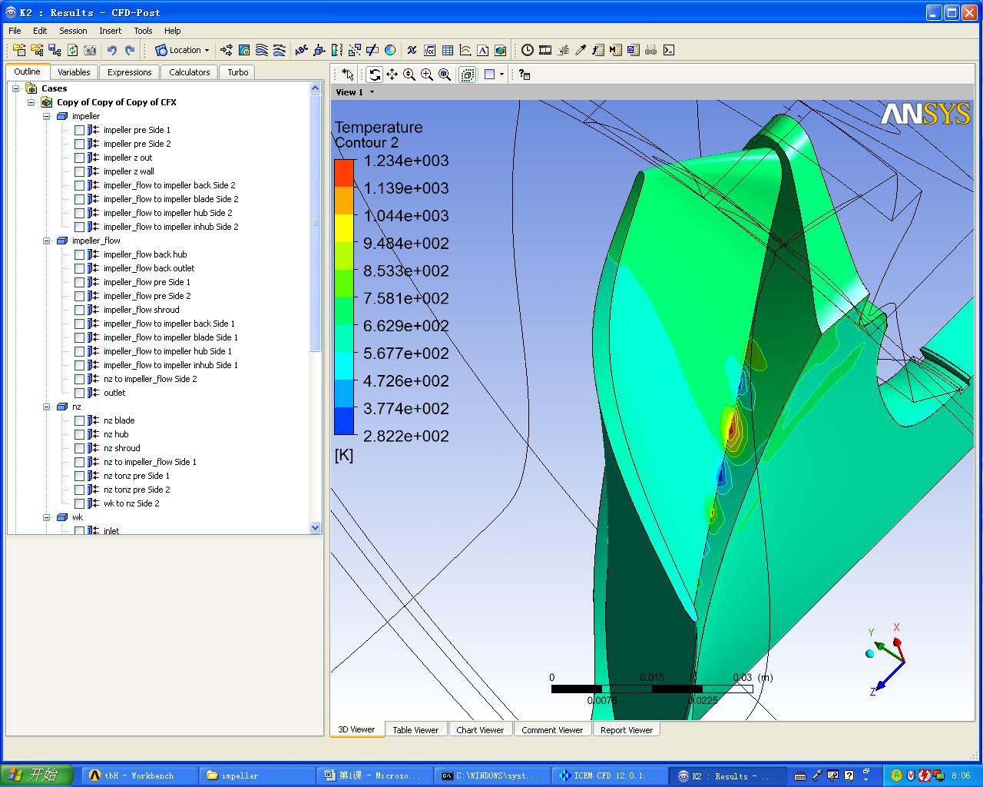Switch to the Expressions tab

coord(129,72)
